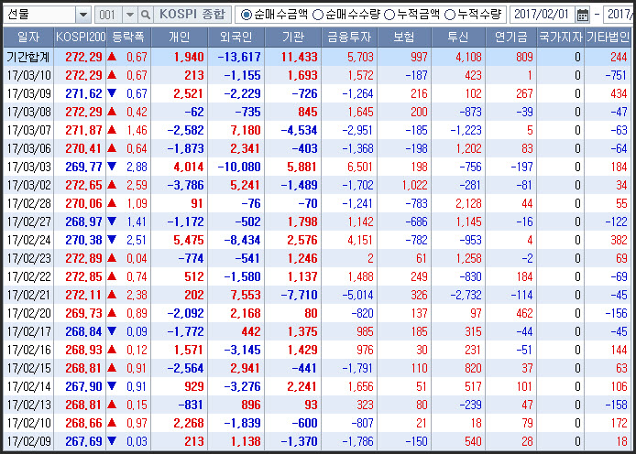636x454 pixels.
Task: Click the institution total 11,433
Action: 299,57
